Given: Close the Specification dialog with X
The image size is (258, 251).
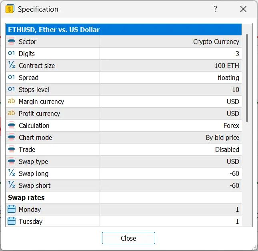Looking at the screenshot, I should 243,9.
